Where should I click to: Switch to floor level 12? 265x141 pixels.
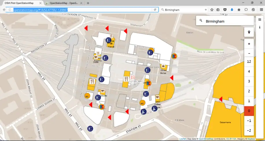[x=249, y=62]
